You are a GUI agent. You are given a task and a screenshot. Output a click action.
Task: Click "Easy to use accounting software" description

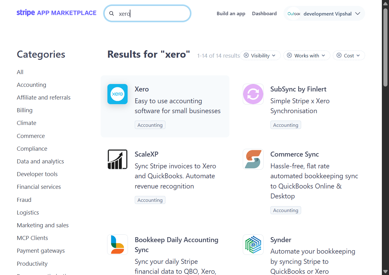(x=178, y=106)
